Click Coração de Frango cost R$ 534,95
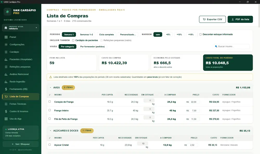This screenshot has height=154, width=260. click(214, 102)
